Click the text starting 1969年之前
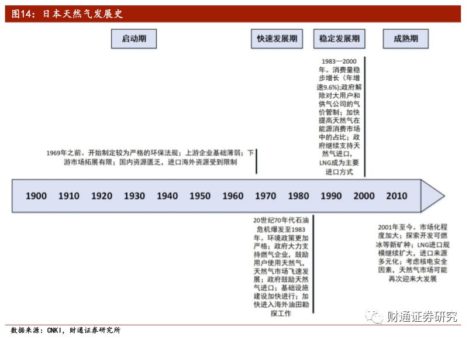 [150, 157]
